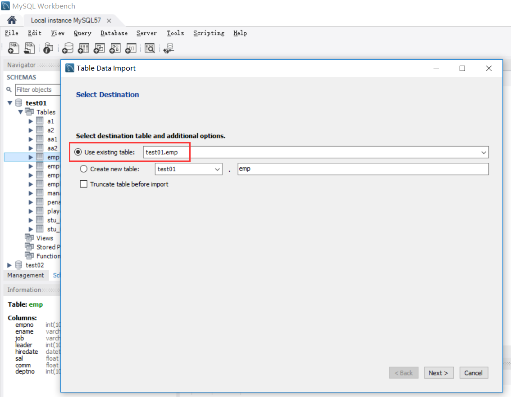Collapse the test01 schema node
511x397 pixels.
(x=10, y=103)
